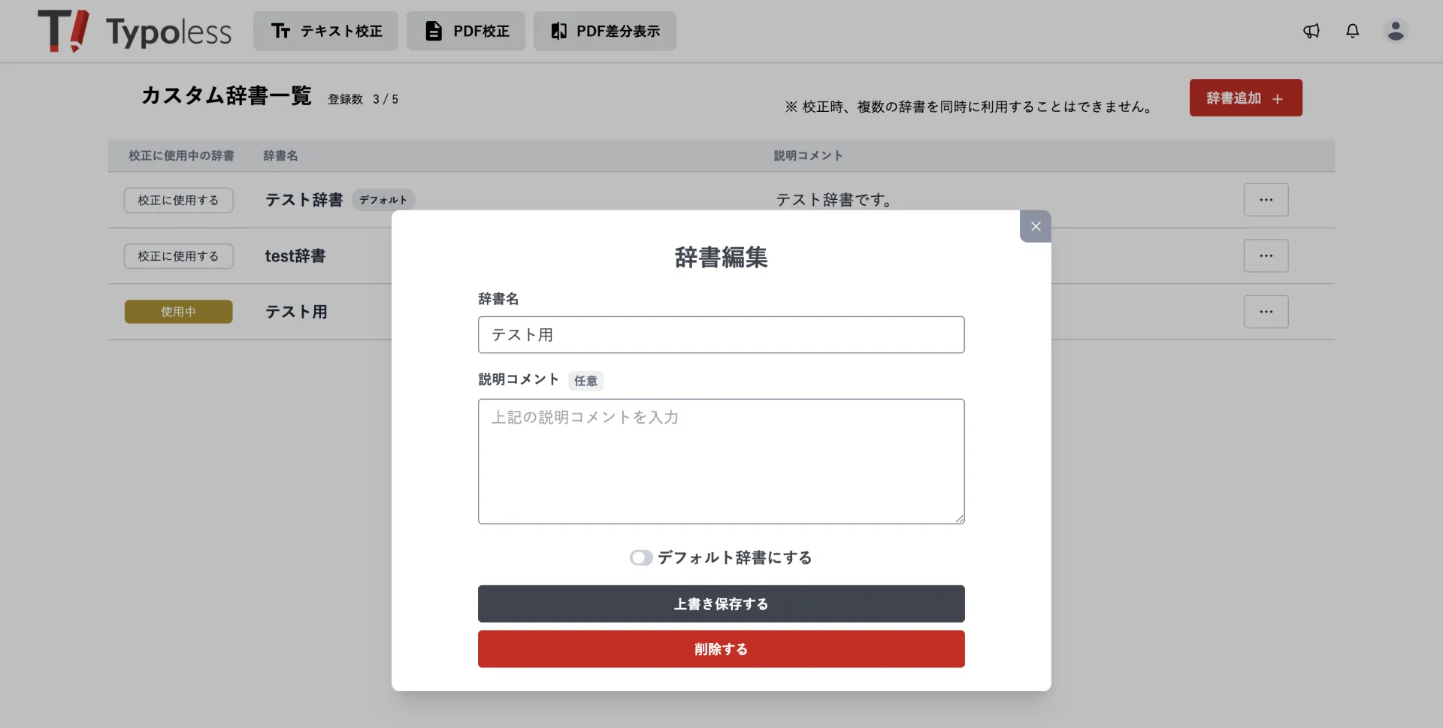Viewport: 1443px width, 728px height.
Task: Select the テスト辞書 dictionary name
Action: tap(304, 200)
